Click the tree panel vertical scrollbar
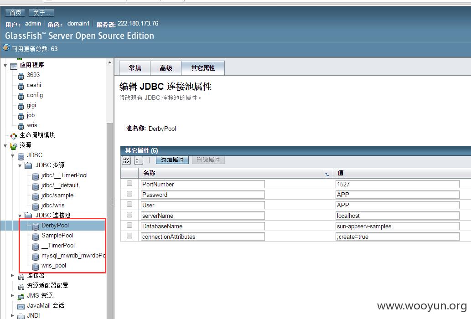This screenshot has height=319, width=471. click(x=109, y=221)
